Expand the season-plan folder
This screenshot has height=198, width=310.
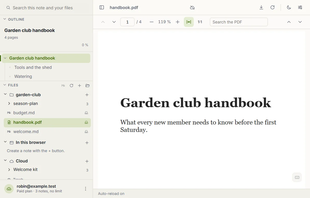click(x=9, y=104)
